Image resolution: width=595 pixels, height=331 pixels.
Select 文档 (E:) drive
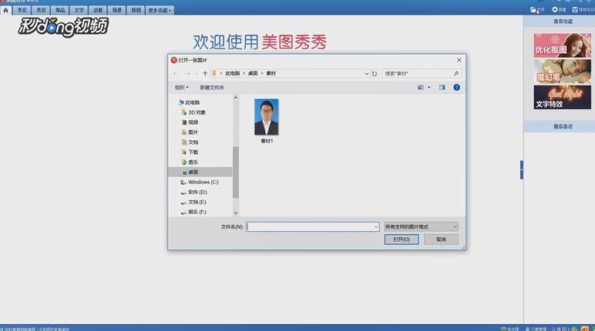[193, 202]
